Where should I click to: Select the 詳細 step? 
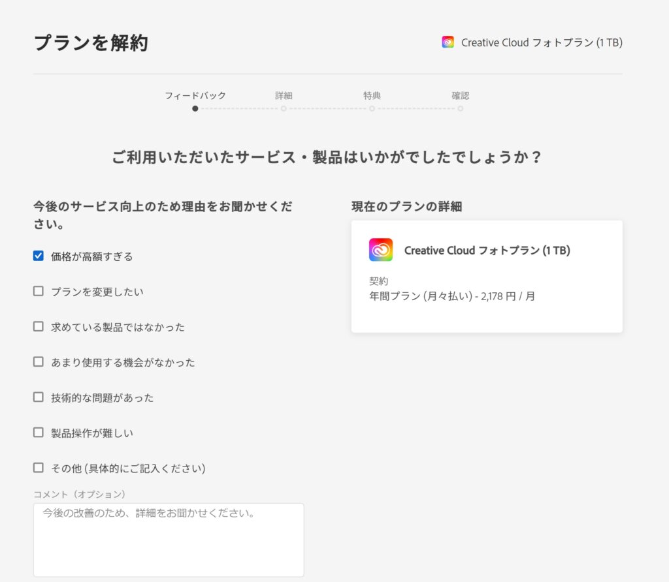(284, 95)
